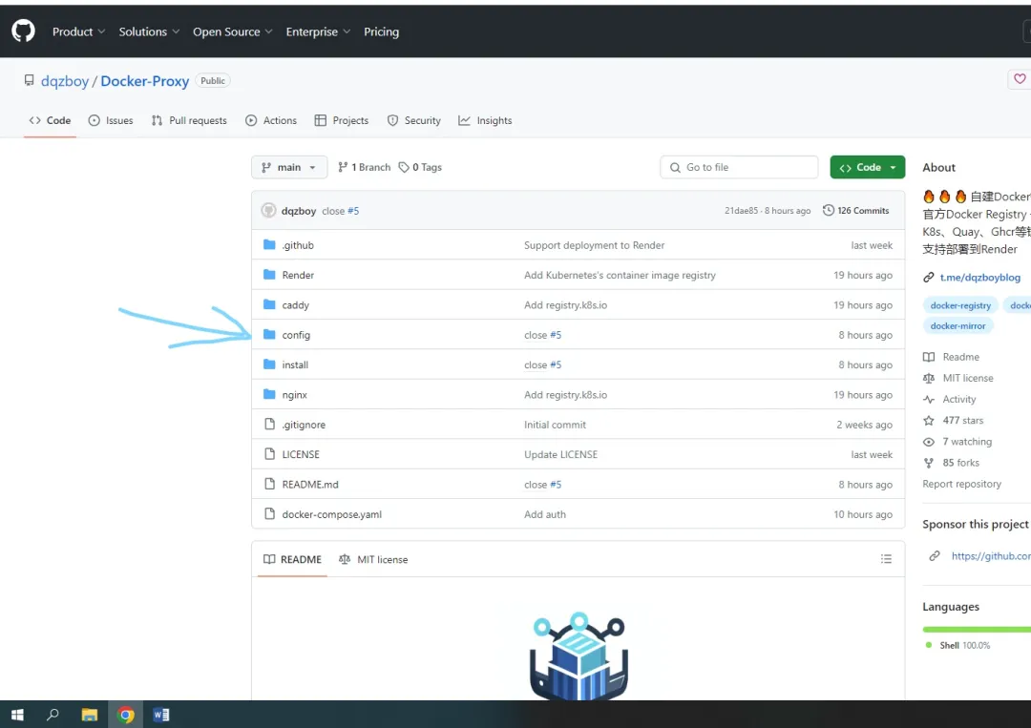Switch to the Projects tab
Screen dimensions: 1031x728
341,120
